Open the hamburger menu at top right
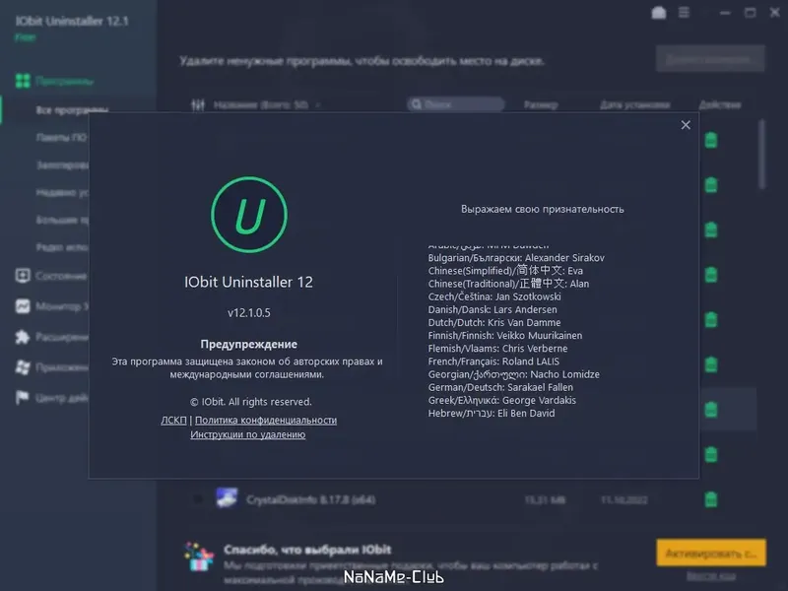Screen dimensions: 788x591 (685, 14)
